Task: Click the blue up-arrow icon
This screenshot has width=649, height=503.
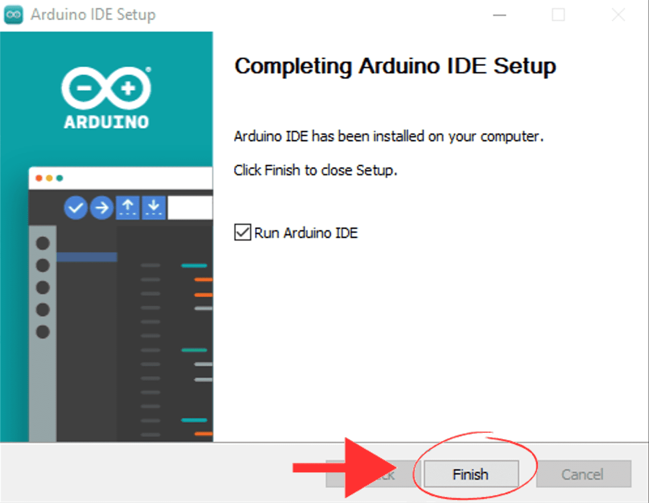Action: 128,208
